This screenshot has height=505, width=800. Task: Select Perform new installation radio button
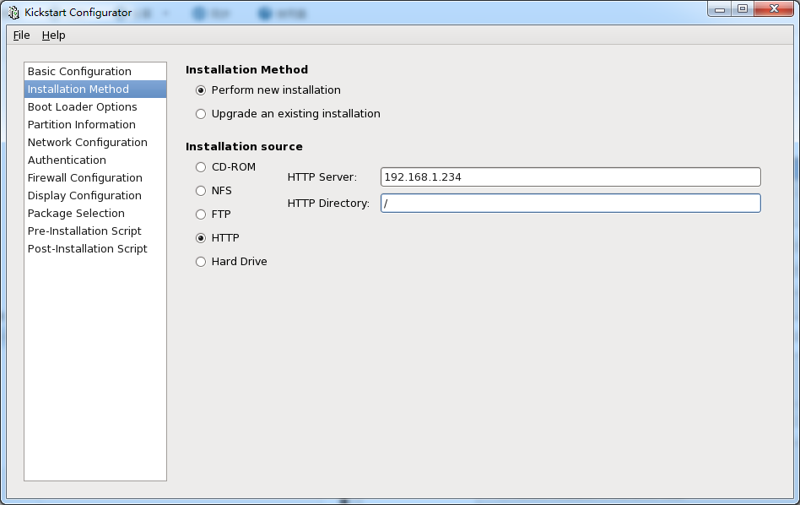tap(201, 90)
